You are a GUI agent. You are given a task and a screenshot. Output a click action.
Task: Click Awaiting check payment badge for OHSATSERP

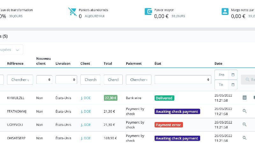pyautogui.click(x=177, y=138)
